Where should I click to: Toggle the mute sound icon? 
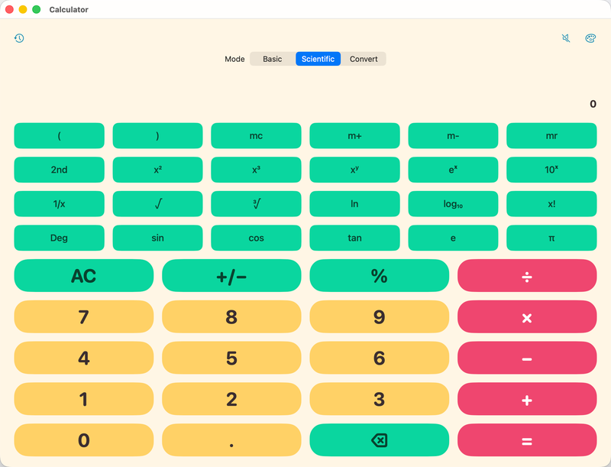[566, 37]
